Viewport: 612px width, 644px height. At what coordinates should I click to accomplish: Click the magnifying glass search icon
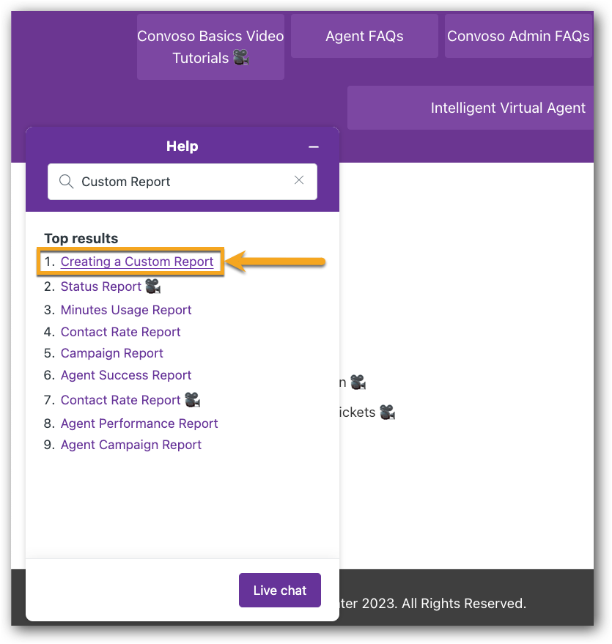click(x=66, y=181)
